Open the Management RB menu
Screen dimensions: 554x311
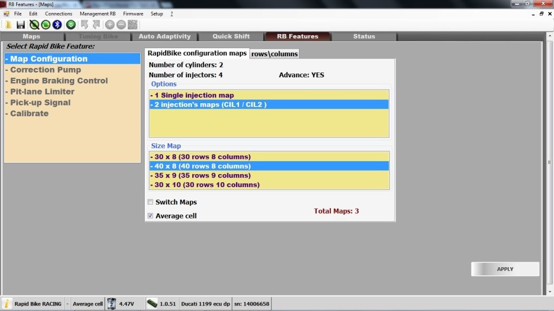[x=97, y=14]
